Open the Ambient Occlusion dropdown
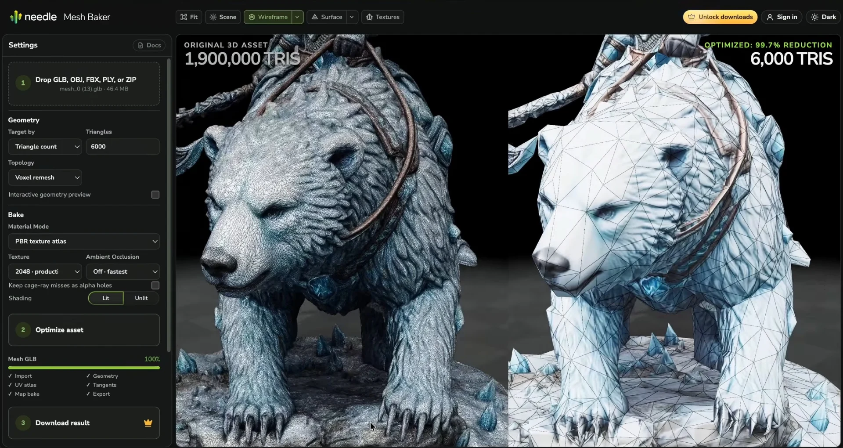The width and height of the screenshot is (843, 448). point(123,271)
